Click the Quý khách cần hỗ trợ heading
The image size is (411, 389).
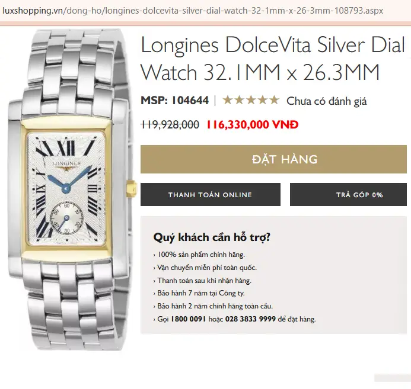tap(212, 237)
